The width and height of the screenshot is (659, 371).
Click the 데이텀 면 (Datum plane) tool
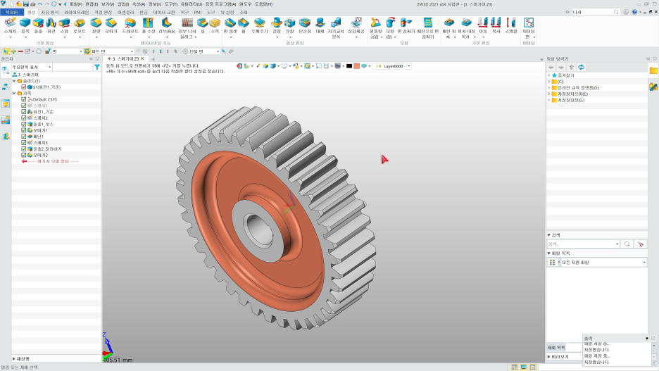(x=528, y=28)
